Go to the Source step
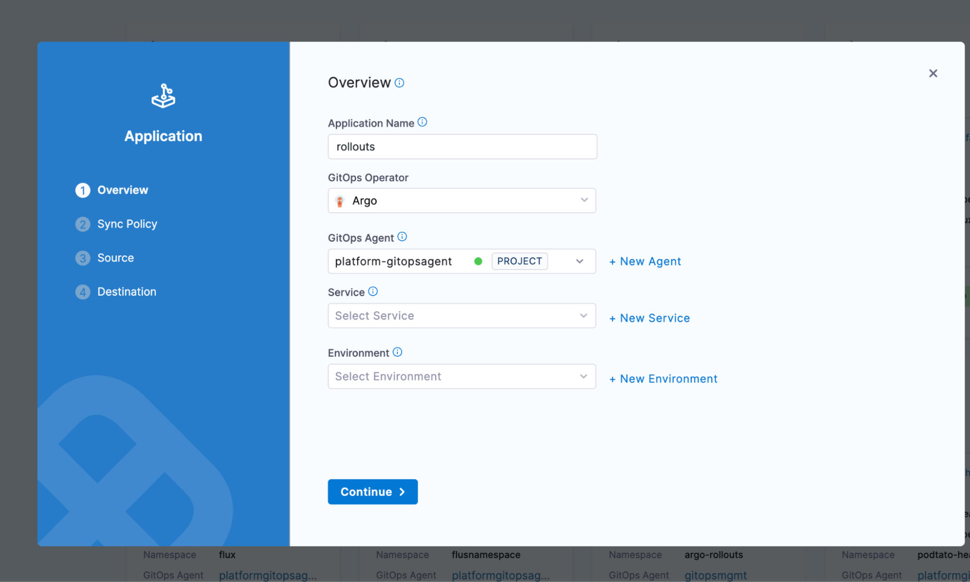 tap(115, 258)
